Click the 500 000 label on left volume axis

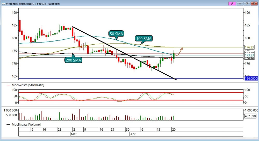11,115
